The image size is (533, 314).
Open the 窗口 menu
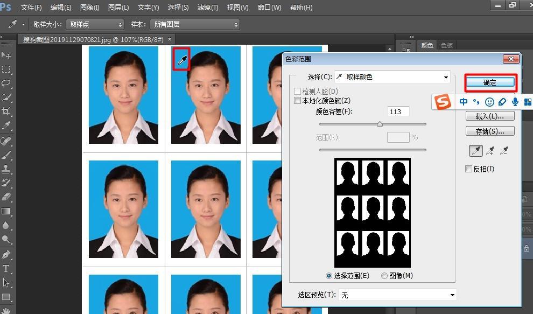pyautogui.click(x=270, y=7)
